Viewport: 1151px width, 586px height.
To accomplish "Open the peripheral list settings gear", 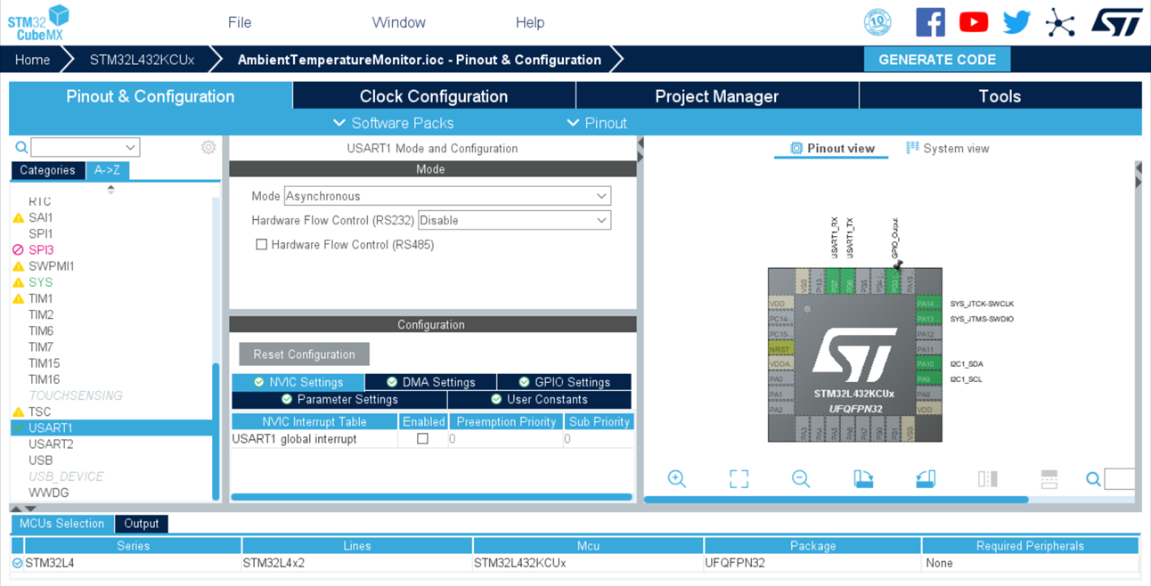I will click(x=208, y=147).
